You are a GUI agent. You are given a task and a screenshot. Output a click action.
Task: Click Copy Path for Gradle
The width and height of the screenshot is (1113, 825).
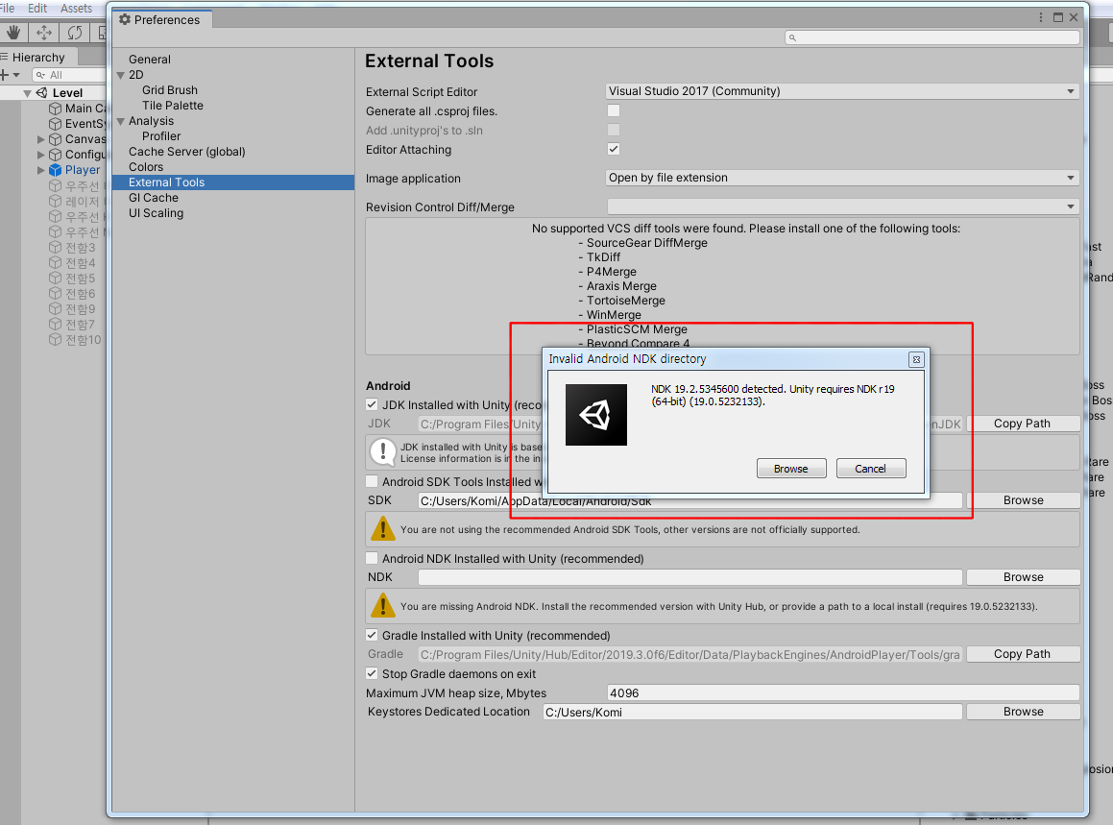pyautogui.click(x=1023, y=654)
